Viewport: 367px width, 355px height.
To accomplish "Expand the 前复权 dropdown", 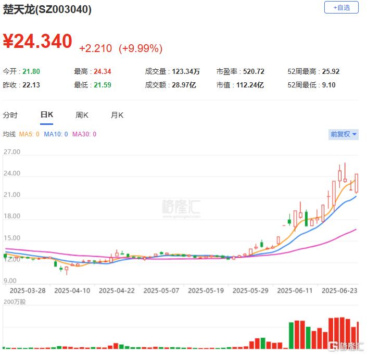I will pos(344,134).
